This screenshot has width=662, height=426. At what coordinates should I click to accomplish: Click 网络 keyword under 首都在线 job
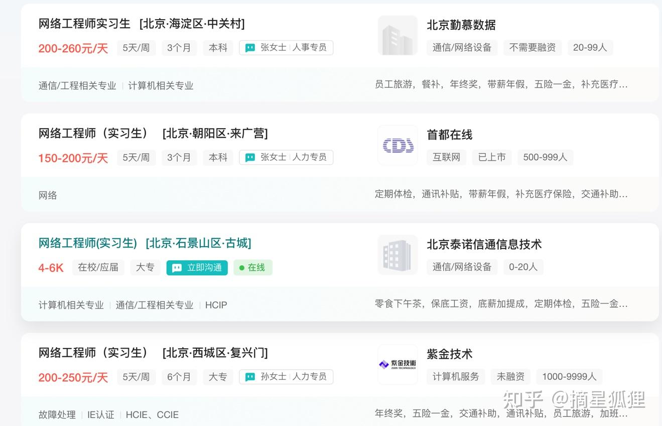(x=48, y=195)
